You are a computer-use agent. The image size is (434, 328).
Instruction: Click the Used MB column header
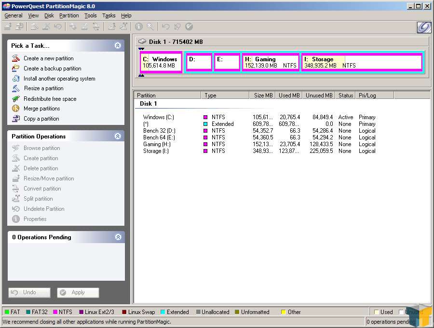(x=289, y=95)
